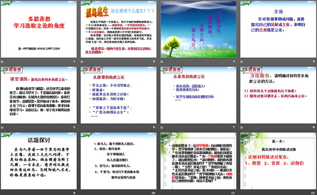Click animation star icon under slide 3

162,62
